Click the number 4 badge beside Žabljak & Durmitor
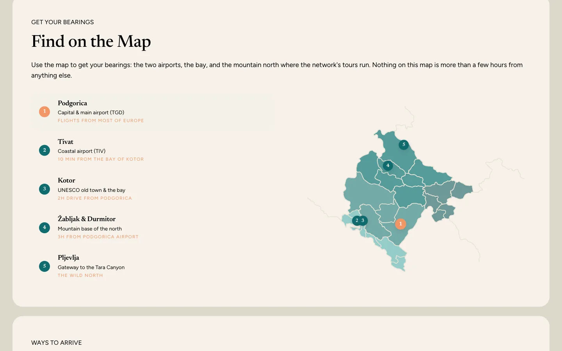 coord(44,228)
